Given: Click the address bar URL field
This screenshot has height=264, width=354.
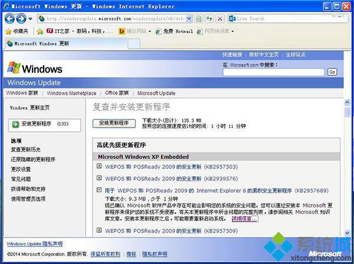Looking at the screenshot, I should (x=115, y=19).
